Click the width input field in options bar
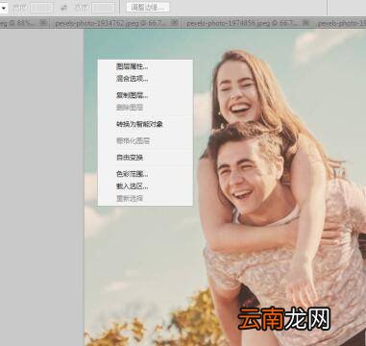 tap(41, 8)
